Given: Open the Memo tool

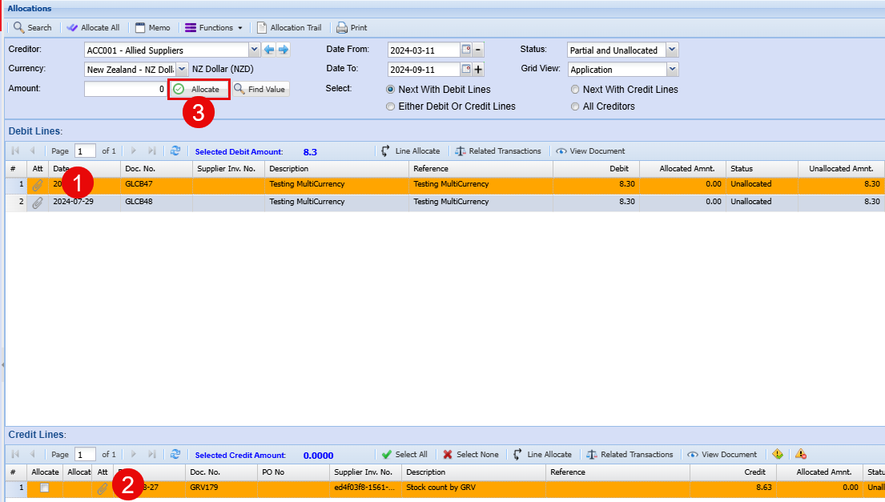Looking at the screenshot, I should [152, 27].
